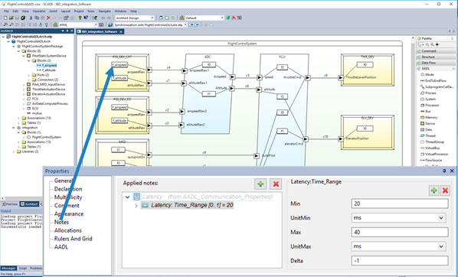Click red X in Latency:Time_Range section
Image resolution: width=458 pixels, height=277 pixels.
click(x=445, y=191)
